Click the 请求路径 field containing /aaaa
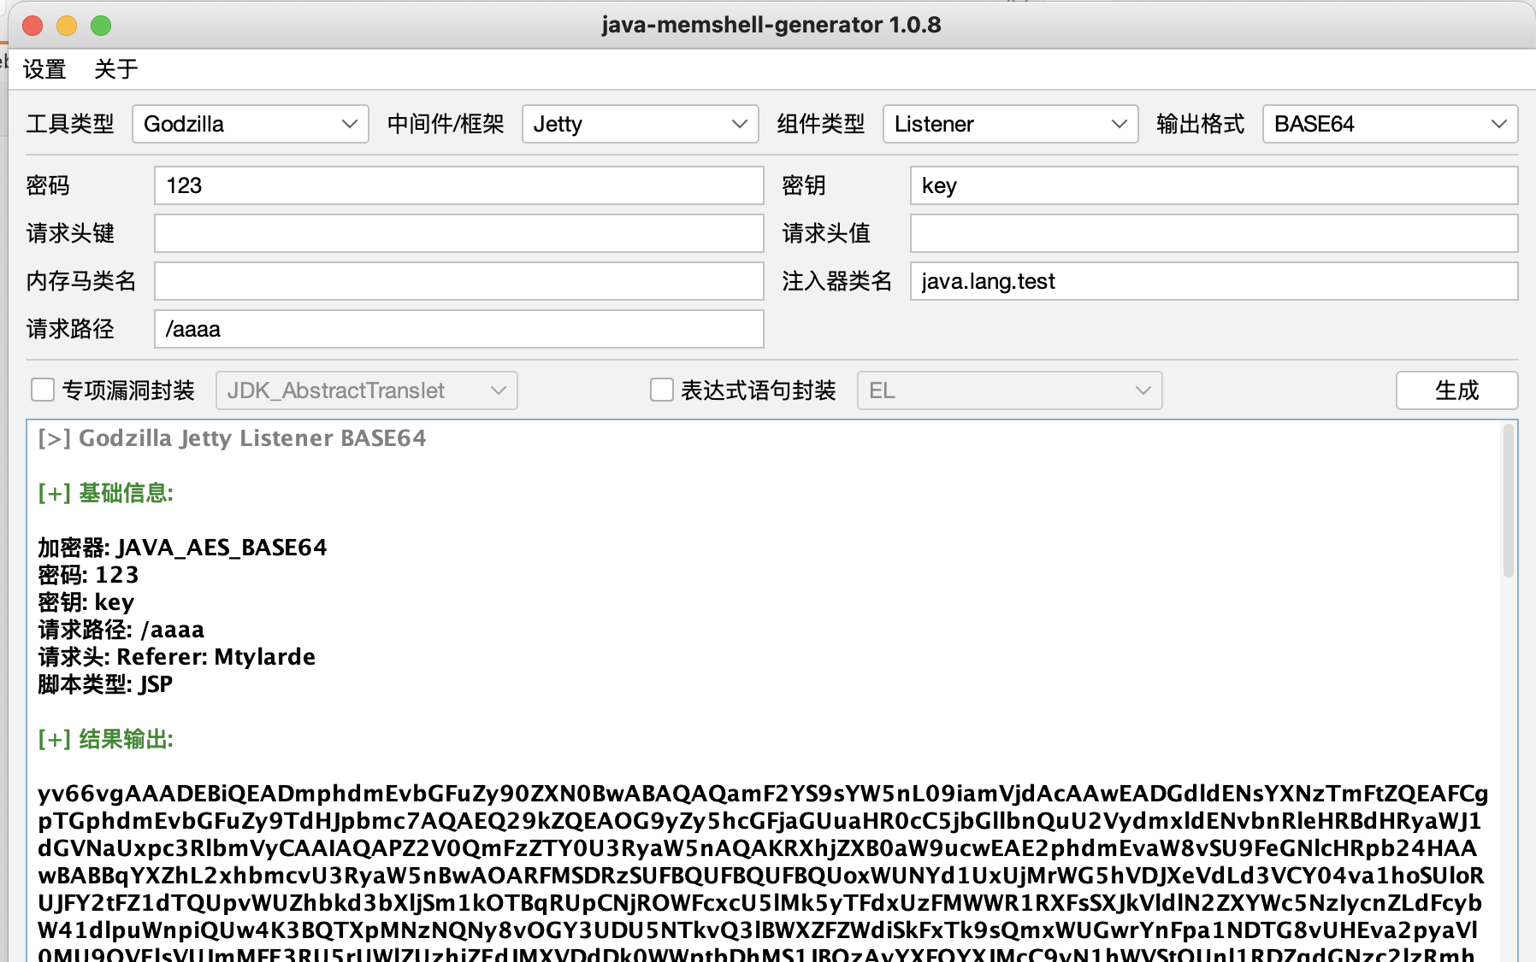The height and width of the screenshot is (962, 1536). pos(458,330)
